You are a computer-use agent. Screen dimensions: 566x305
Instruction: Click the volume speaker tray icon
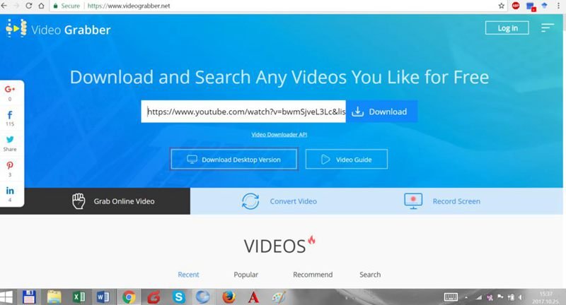click(x=520, y=297)
